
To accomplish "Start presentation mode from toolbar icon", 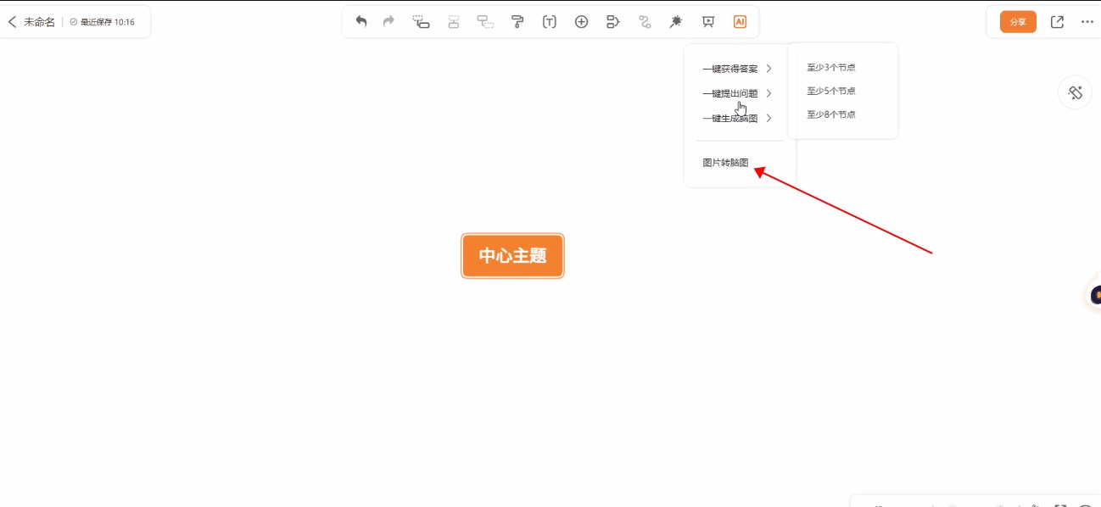I will (708, 22).
